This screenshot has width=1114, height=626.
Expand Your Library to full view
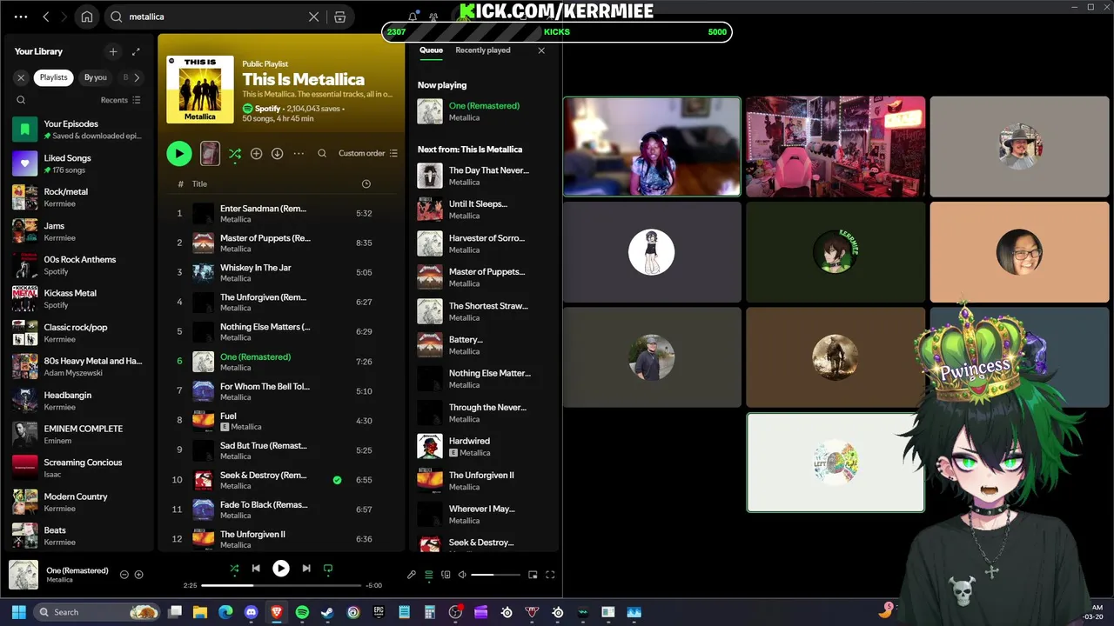pos(136,51)
